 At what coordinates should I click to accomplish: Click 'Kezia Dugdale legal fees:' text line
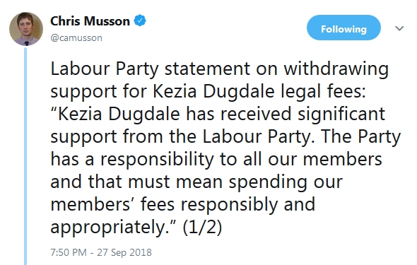coord(259,92)
